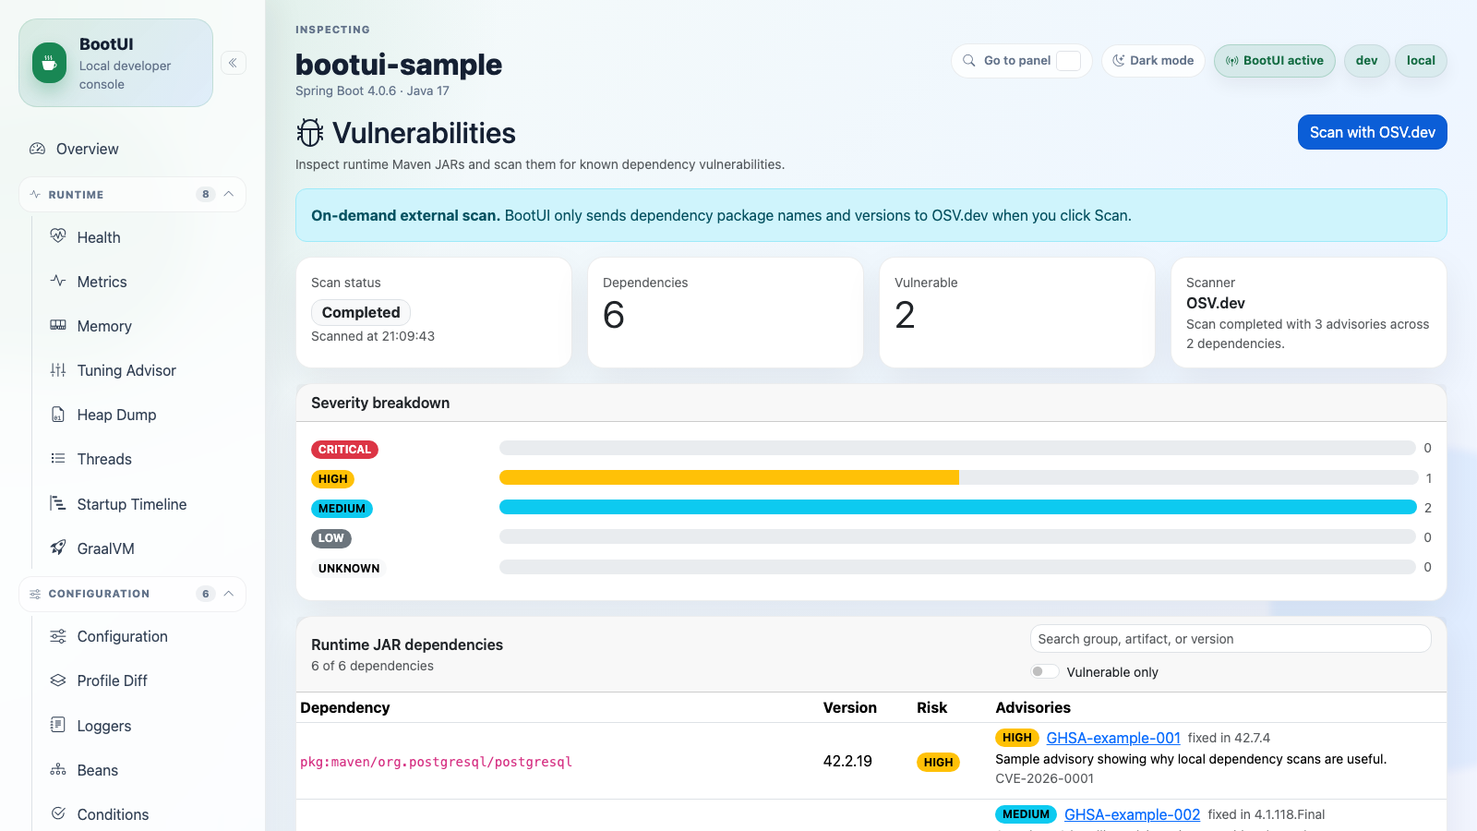Image resolution: width=1477 pixels, height=831 pixels.
Task: Toggle the Vulnerable only switch
Action: [x=1044, y=671]
